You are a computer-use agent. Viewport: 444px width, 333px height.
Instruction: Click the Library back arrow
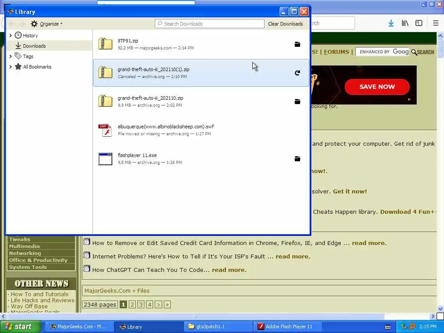click(12, 24)
